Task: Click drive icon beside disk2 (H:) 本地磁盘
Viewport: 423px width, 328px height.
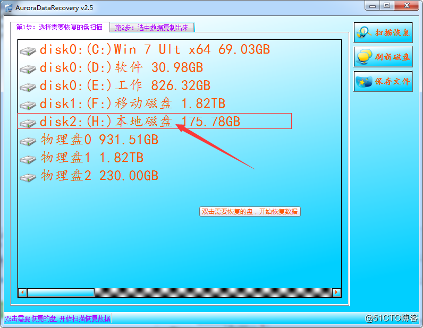Action: tap(28, 123)
